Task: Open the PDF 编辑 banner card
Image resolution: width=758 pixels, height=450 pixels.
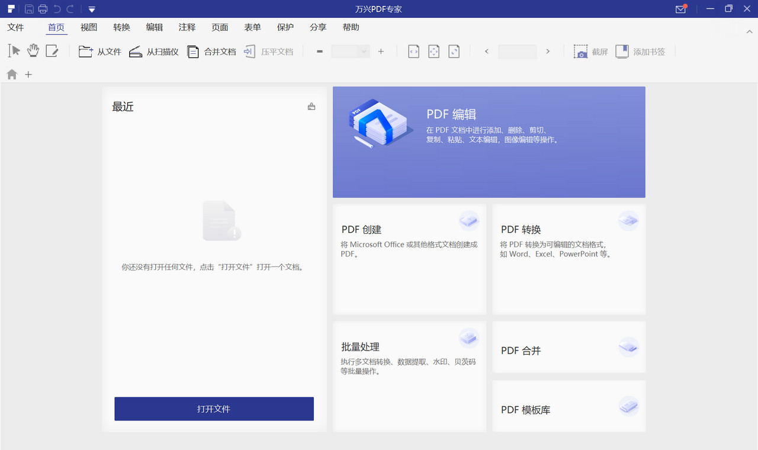Action: [x=489, y=142]
